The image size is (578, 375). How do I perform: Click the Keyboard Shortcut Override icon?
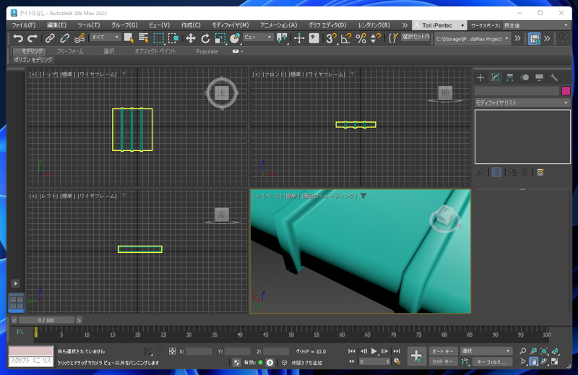(314, 38)
